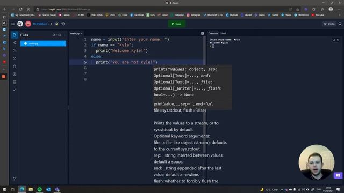Open Windows Start menu
Screen dimensions: 344x193
(x=4, y=189)
